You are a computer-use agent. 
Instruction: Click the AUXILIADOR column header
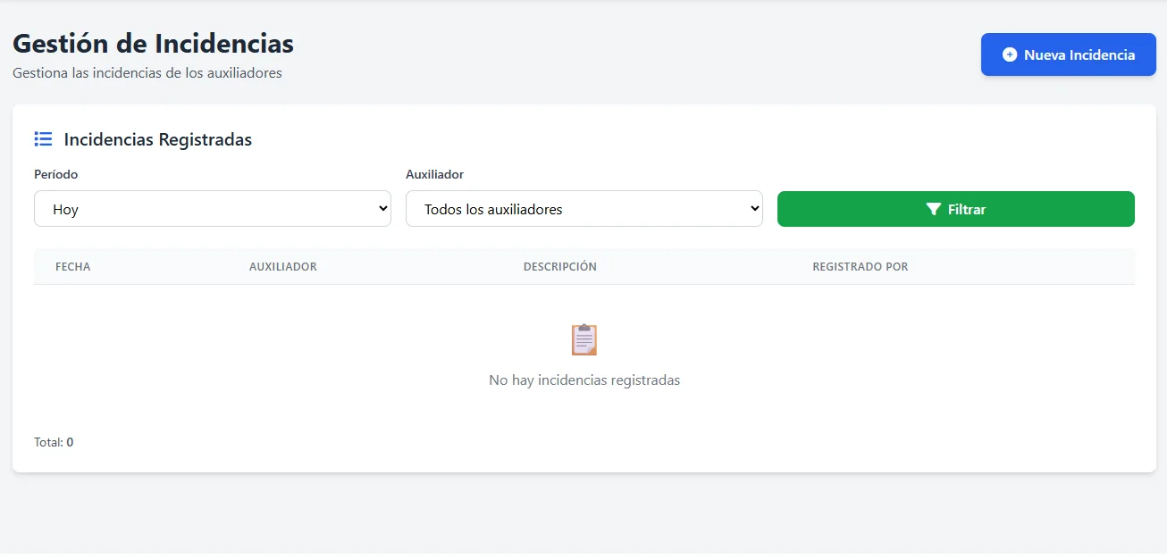coord(283,267)
